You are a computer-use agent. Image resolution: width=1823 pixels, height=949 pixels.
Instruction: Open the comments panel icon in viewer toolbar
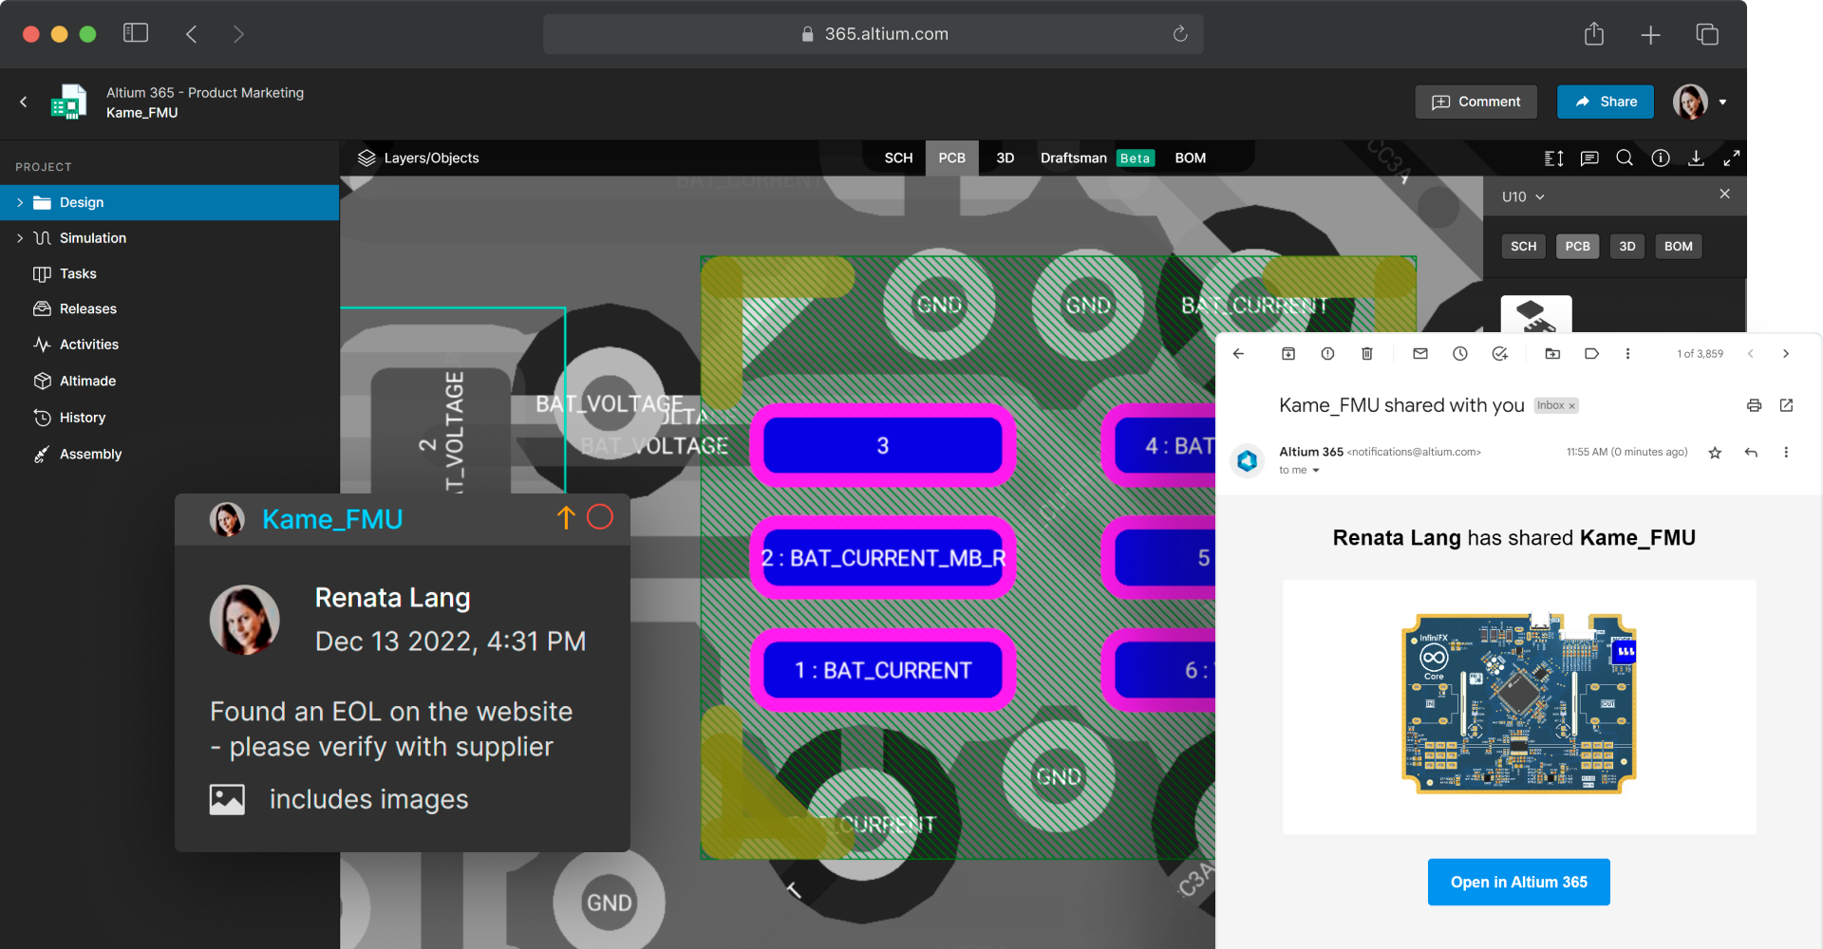(x=1589, y=158)
